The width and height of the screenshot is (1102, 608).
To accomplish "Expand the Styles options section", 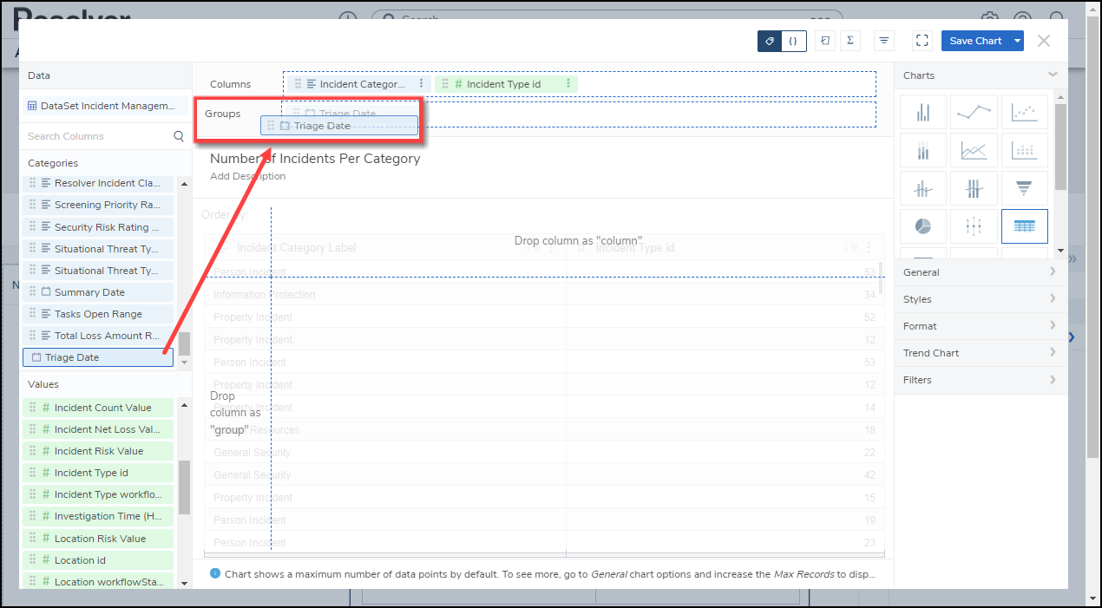I will coord(981,299).
